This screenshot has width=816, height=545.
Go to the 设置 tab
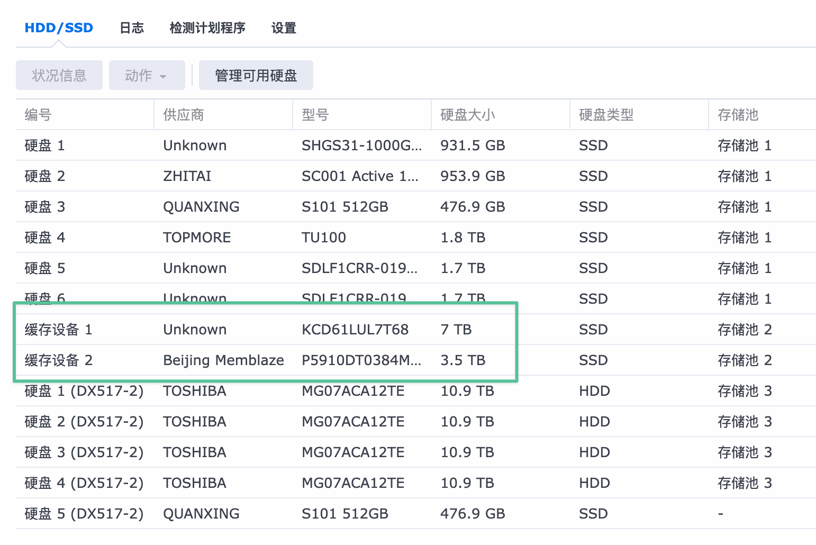click(x=284, y=28)
